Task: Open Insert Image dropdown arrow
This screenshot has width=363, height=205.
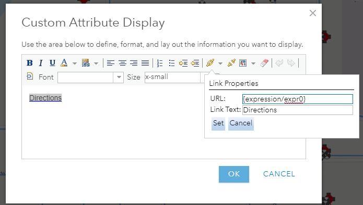Action: pos(253,63)
